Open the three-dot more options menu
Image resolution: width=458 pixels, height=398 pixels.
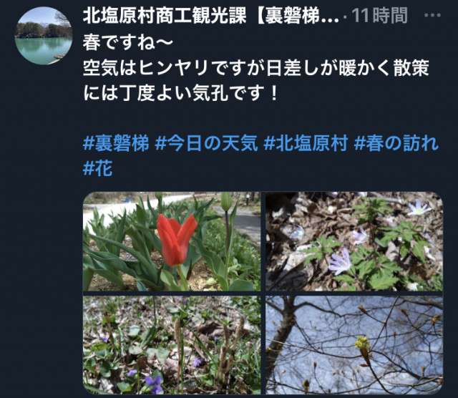[x=432, y=15]
